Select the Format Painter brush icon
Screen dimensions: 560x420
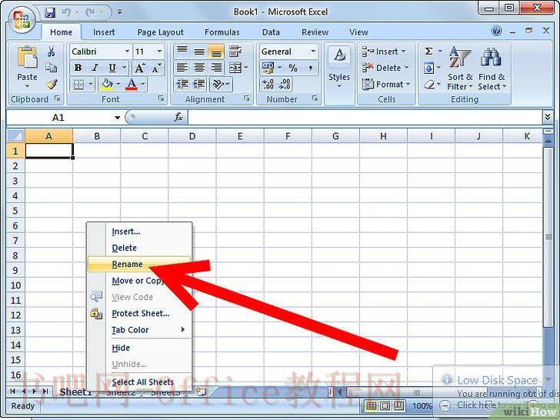coord(52,85)
